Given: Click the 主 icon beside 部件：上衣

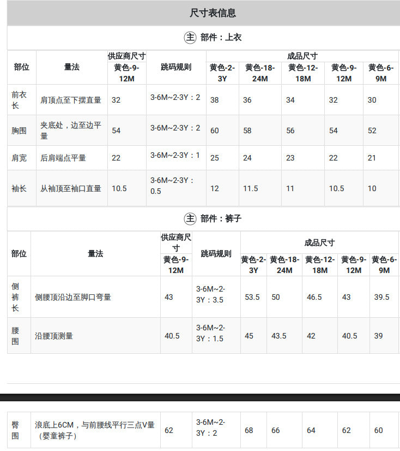Looking at the screenshot, I should pyautogui.click(x=190, y=37).
